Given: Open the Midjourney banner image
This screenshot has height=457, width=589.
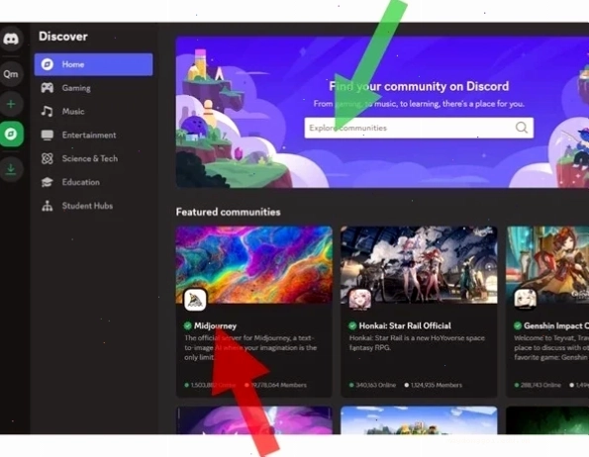Looking at the screenshot, I should 254,265.
